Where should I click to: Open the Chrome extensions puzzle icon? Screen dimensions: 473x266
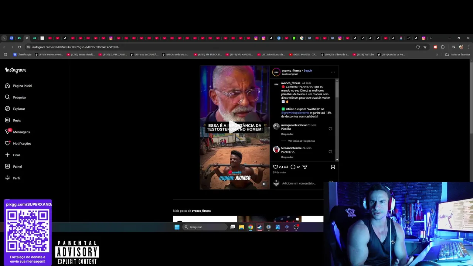[443, 47]
